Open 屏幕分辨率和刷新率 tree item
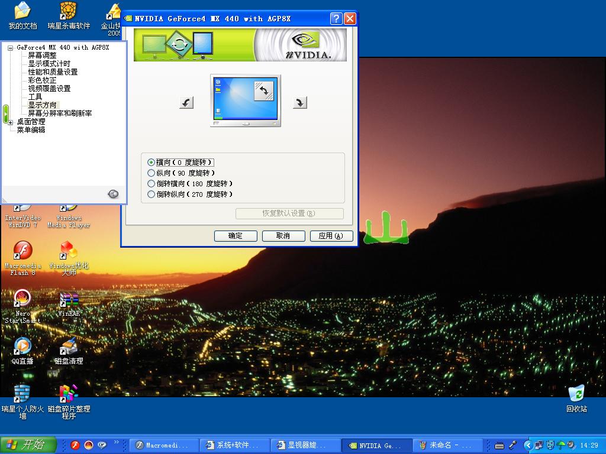This screenshot has height=454, width=606. 60,113
